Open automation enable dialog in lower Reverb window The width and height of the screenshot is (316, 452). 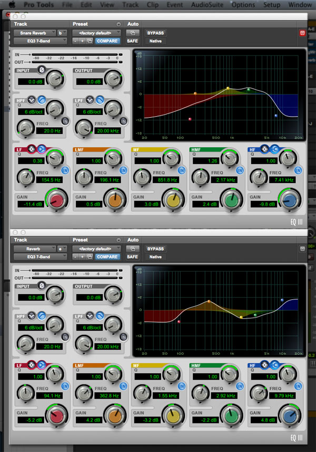(133, 249)
